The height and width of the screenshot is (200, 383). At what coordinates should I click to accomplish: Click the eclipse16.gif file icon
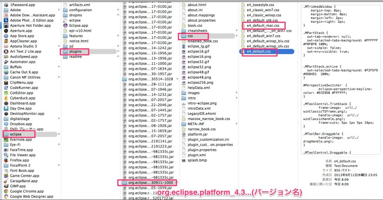click(184, 51)
